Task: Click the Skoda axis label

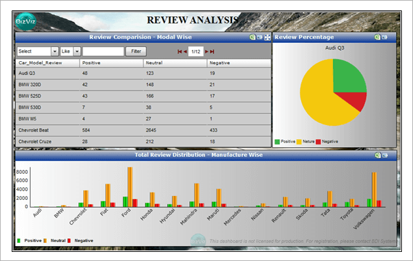Action: click(x=302, y=215)
